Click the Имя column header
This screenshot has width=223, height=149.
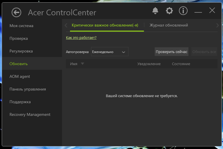click(74, 64)
